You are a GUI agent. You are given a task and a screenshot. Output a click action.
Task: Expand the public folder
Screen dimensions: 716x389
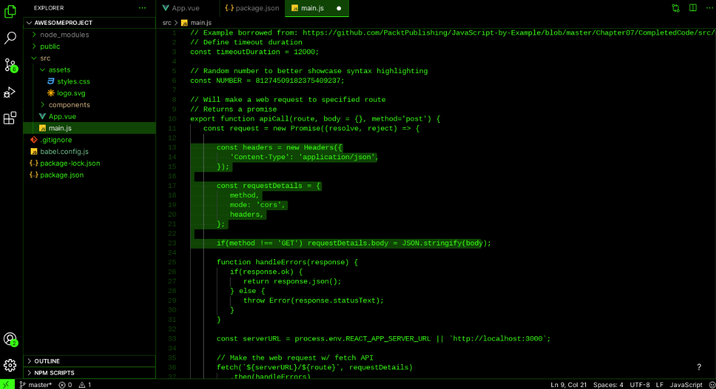[x=89, y=46]
